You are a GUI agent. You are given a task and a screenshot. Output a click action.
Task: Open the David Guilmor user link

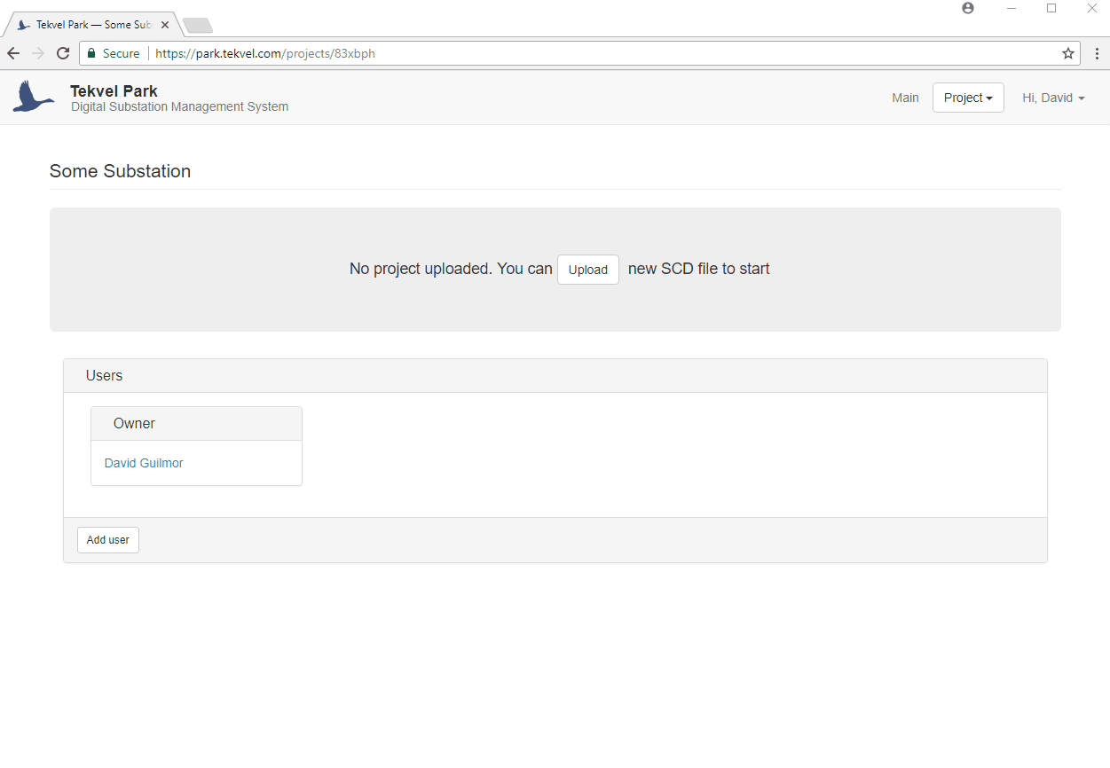pos(144,463)
